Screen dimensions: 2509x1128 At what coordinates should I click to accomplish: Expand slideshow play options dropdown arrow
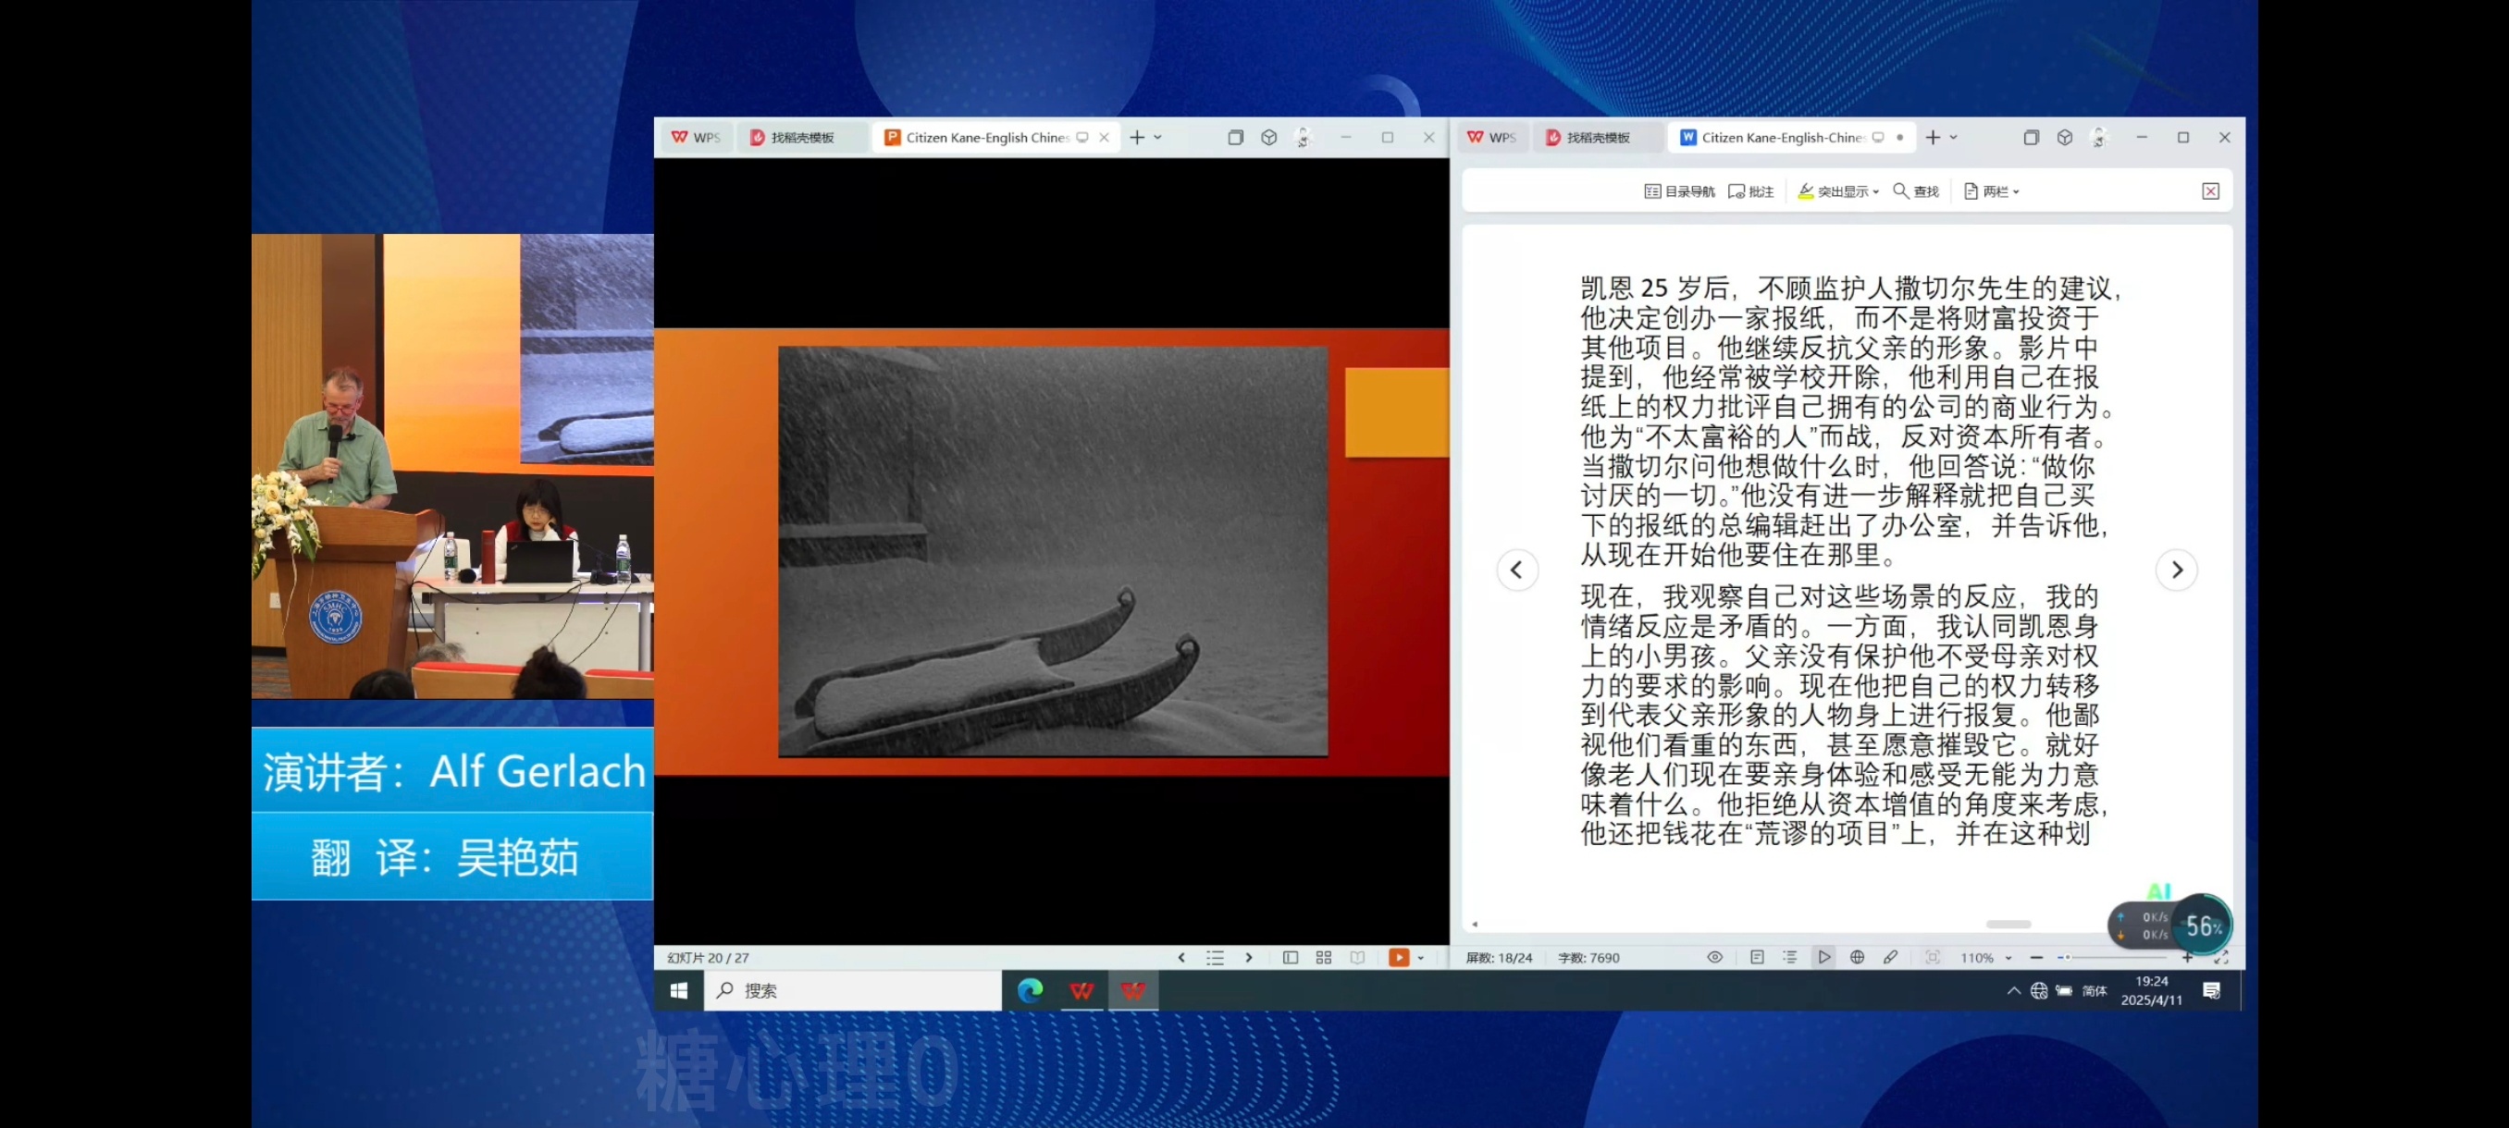(1421, 959)
